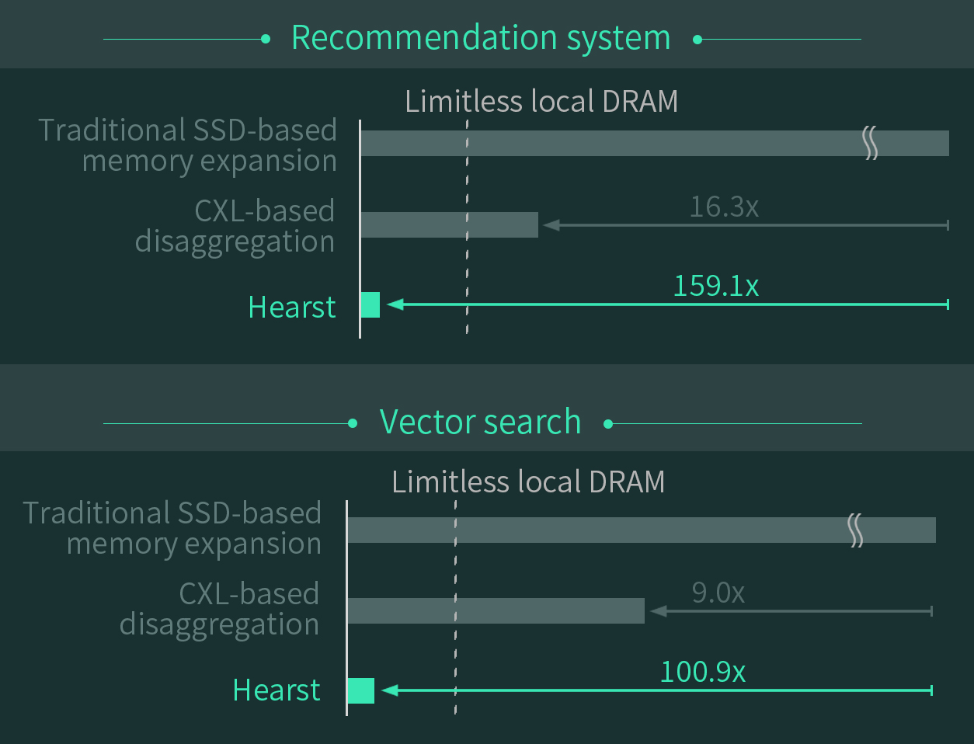Image resolution: width=974 pixels, height=744 pixels.
Task: Click the Vector search heading
Action: (480, 422)
